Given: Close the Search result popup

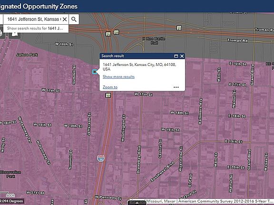Looking at the screenshot, I should [182, 56].
